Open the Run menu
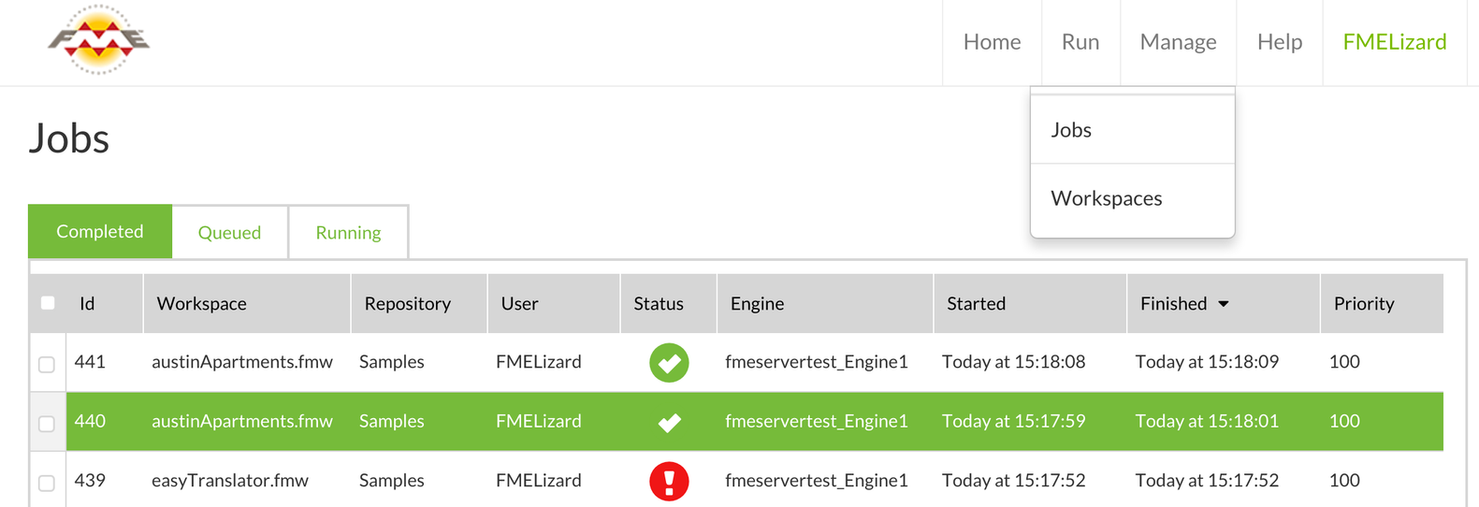 (x=1080, y=42)
